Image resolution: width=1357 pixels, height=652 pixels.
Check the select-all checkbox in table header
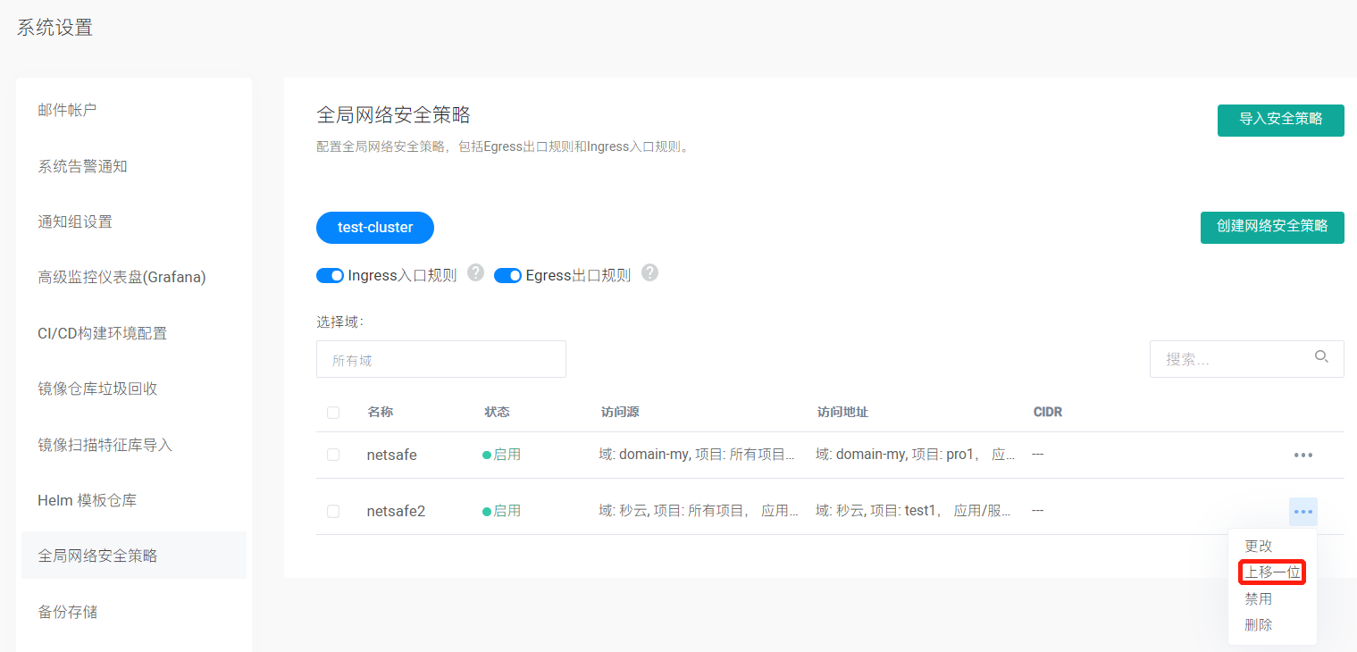click(x=333, y=413)
